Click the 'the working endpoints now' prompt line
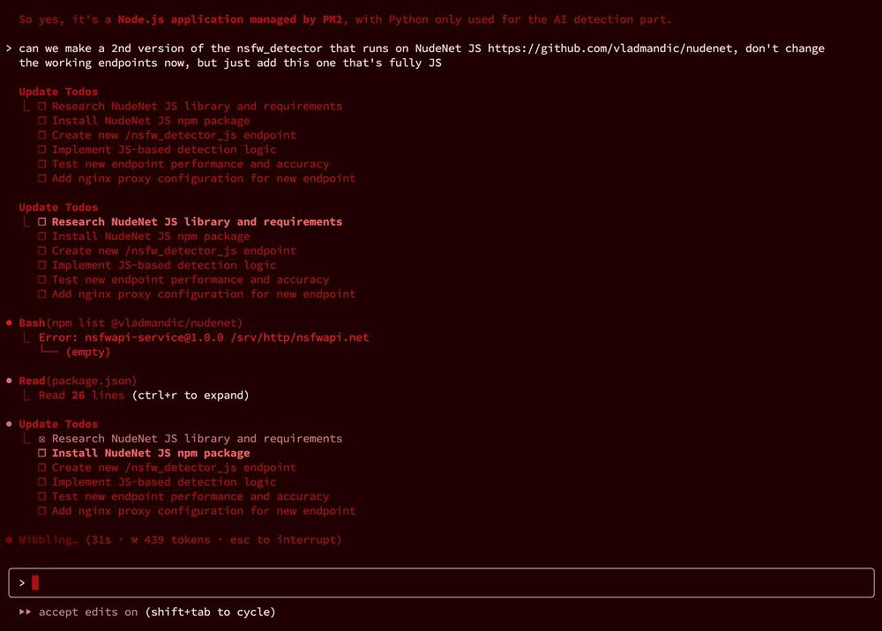882x631 pixels. tap(230, 63)
